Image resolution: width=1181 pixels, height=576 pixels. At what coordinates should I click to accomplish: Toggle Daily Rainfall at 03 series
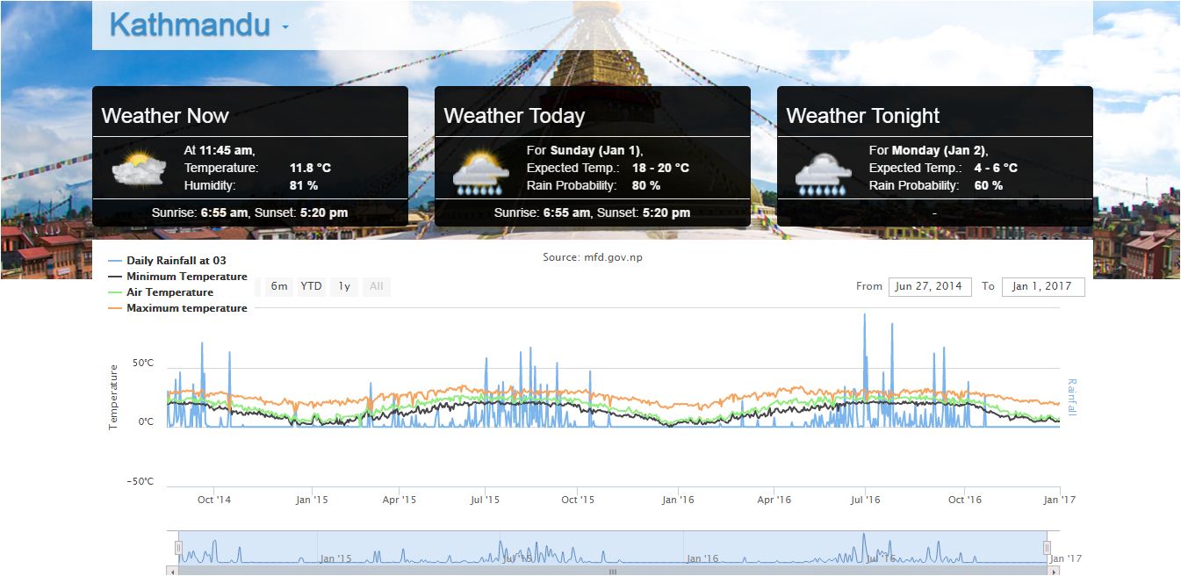176,261
